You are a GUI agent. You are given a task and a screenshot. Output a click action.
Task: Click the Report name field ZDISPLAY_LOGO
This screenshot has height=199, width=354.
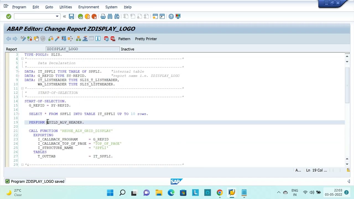[82, 49]
